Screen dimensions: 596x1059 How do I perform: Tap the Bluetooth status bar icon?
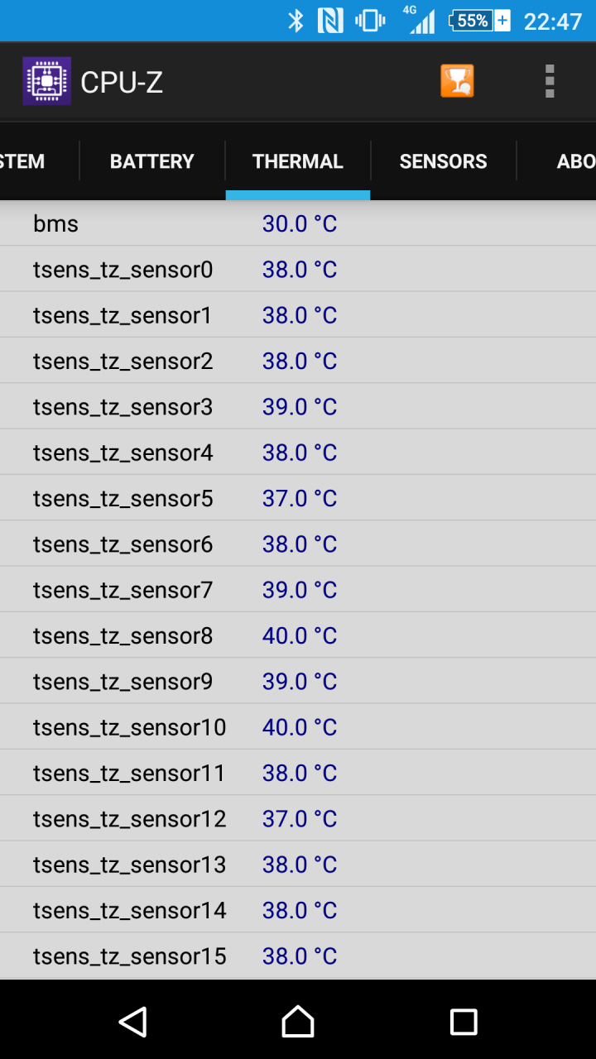pyautogui.click(x=296, y=21)
